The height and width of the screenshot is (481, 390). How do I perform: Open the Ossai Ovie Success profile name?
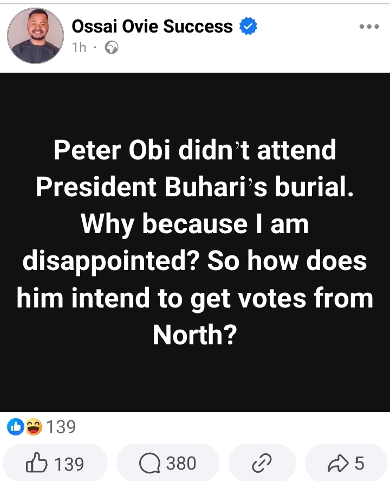[152, 26]
